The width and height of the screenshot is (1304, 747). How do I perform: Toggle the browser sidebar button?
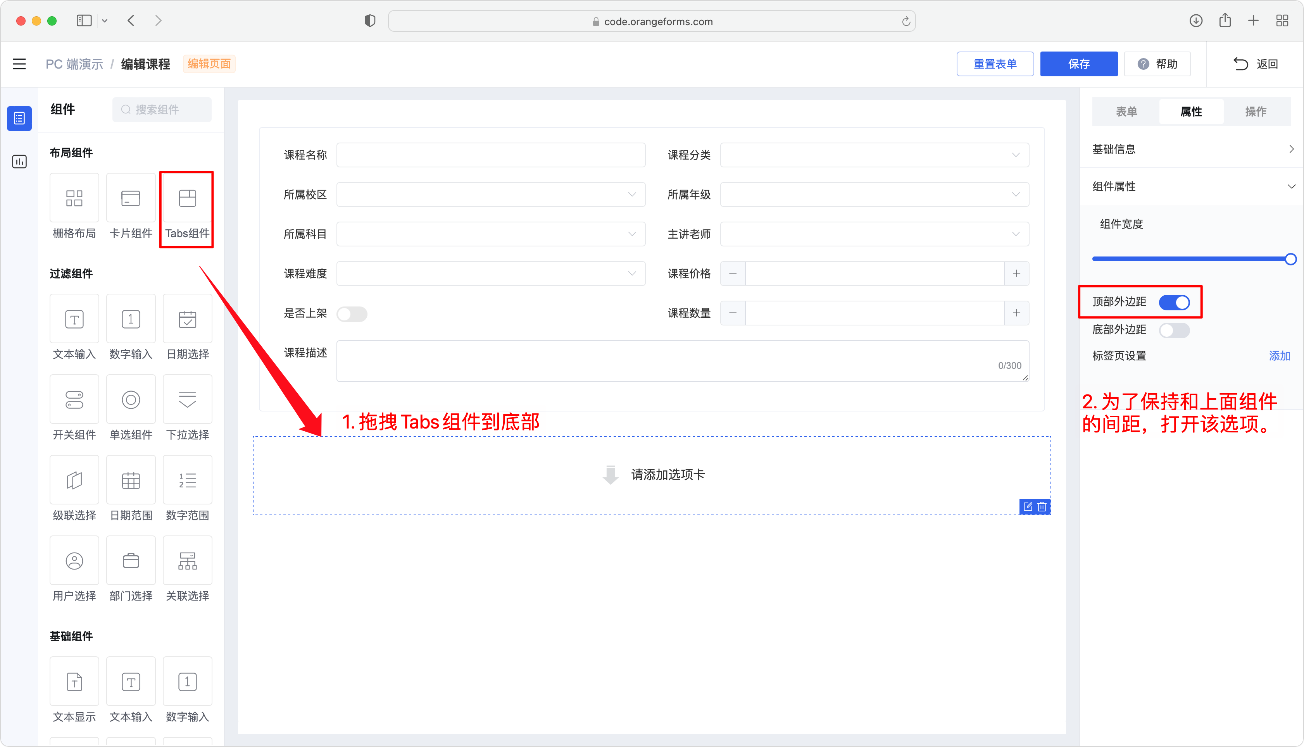[x=84, y=21]
